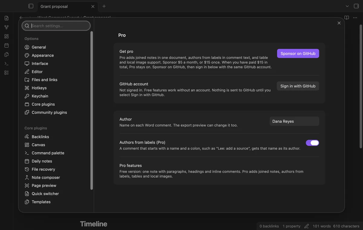
Task: Open Editor settings
Action: (x=56, y=72)
